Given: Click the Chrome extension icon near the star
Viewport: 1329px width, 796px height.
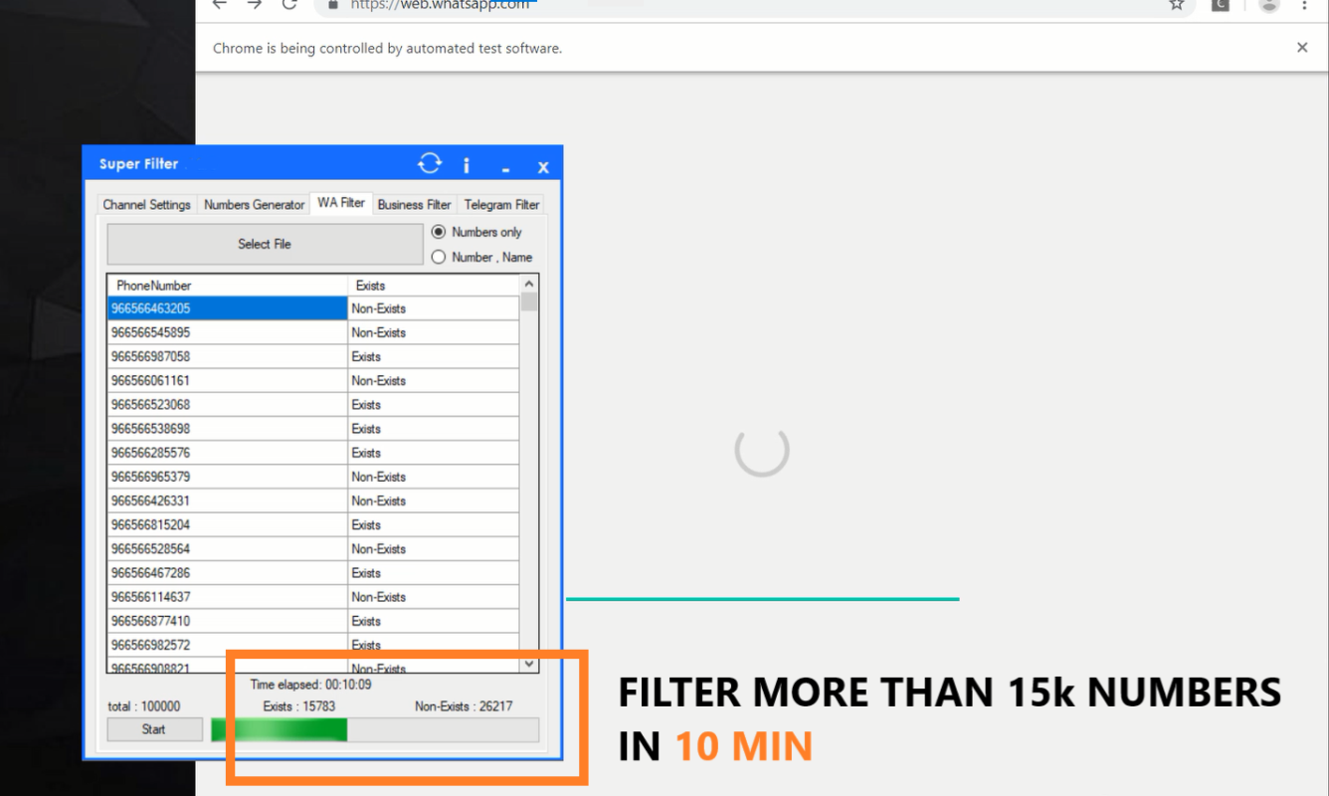Looking at the screenshot, I should 1220,4.
